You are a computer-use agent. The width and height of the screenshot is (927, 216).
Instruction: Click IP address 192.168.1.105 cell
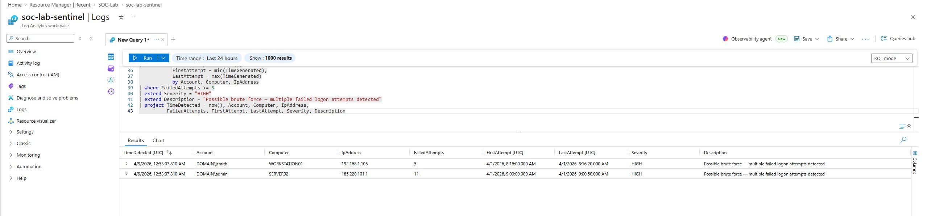point(355,164)
